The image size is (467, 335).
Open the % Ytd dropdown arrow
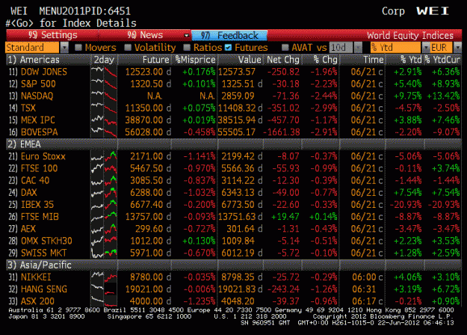tap(426, 47)
